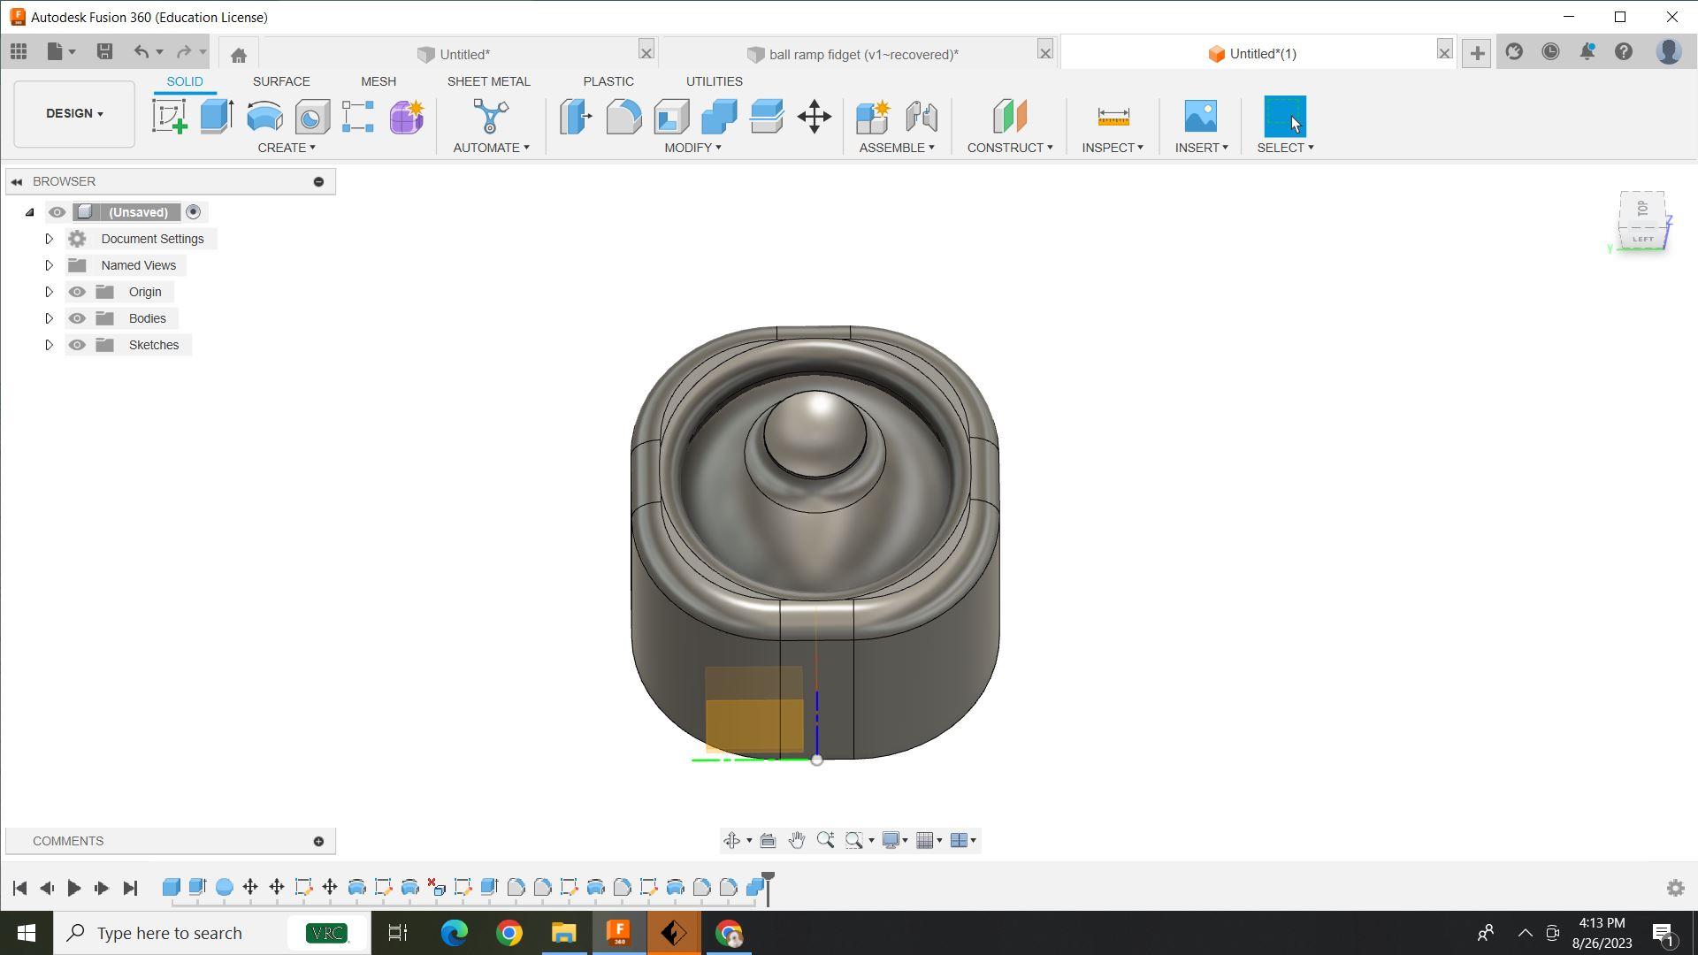
Task: Click the ViewCube LEFT face
Action: point(1641,239)
